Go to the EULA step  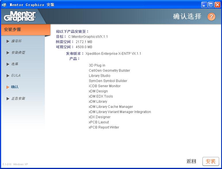[x=16, y=75]
